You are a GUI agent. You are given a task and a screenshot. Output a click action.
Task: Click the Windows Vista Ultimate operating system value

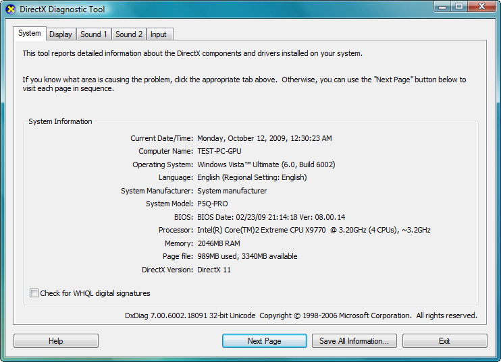[x=266, y=164]
